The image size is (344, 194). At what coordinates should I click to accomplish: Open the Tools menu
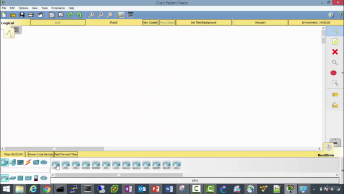point(45,8)
